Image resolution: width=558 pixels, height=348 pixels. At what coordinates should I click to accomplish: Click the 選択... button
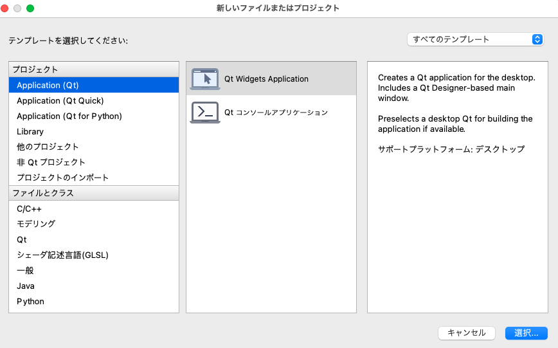(x=526, y=333)
